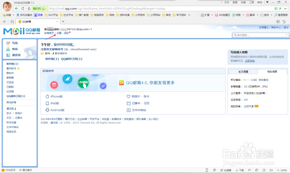The width and height of the screenshot is (290, 173).
Task: Click the QQ邮箱 Mail logo
Action: (x=22, y=31)
